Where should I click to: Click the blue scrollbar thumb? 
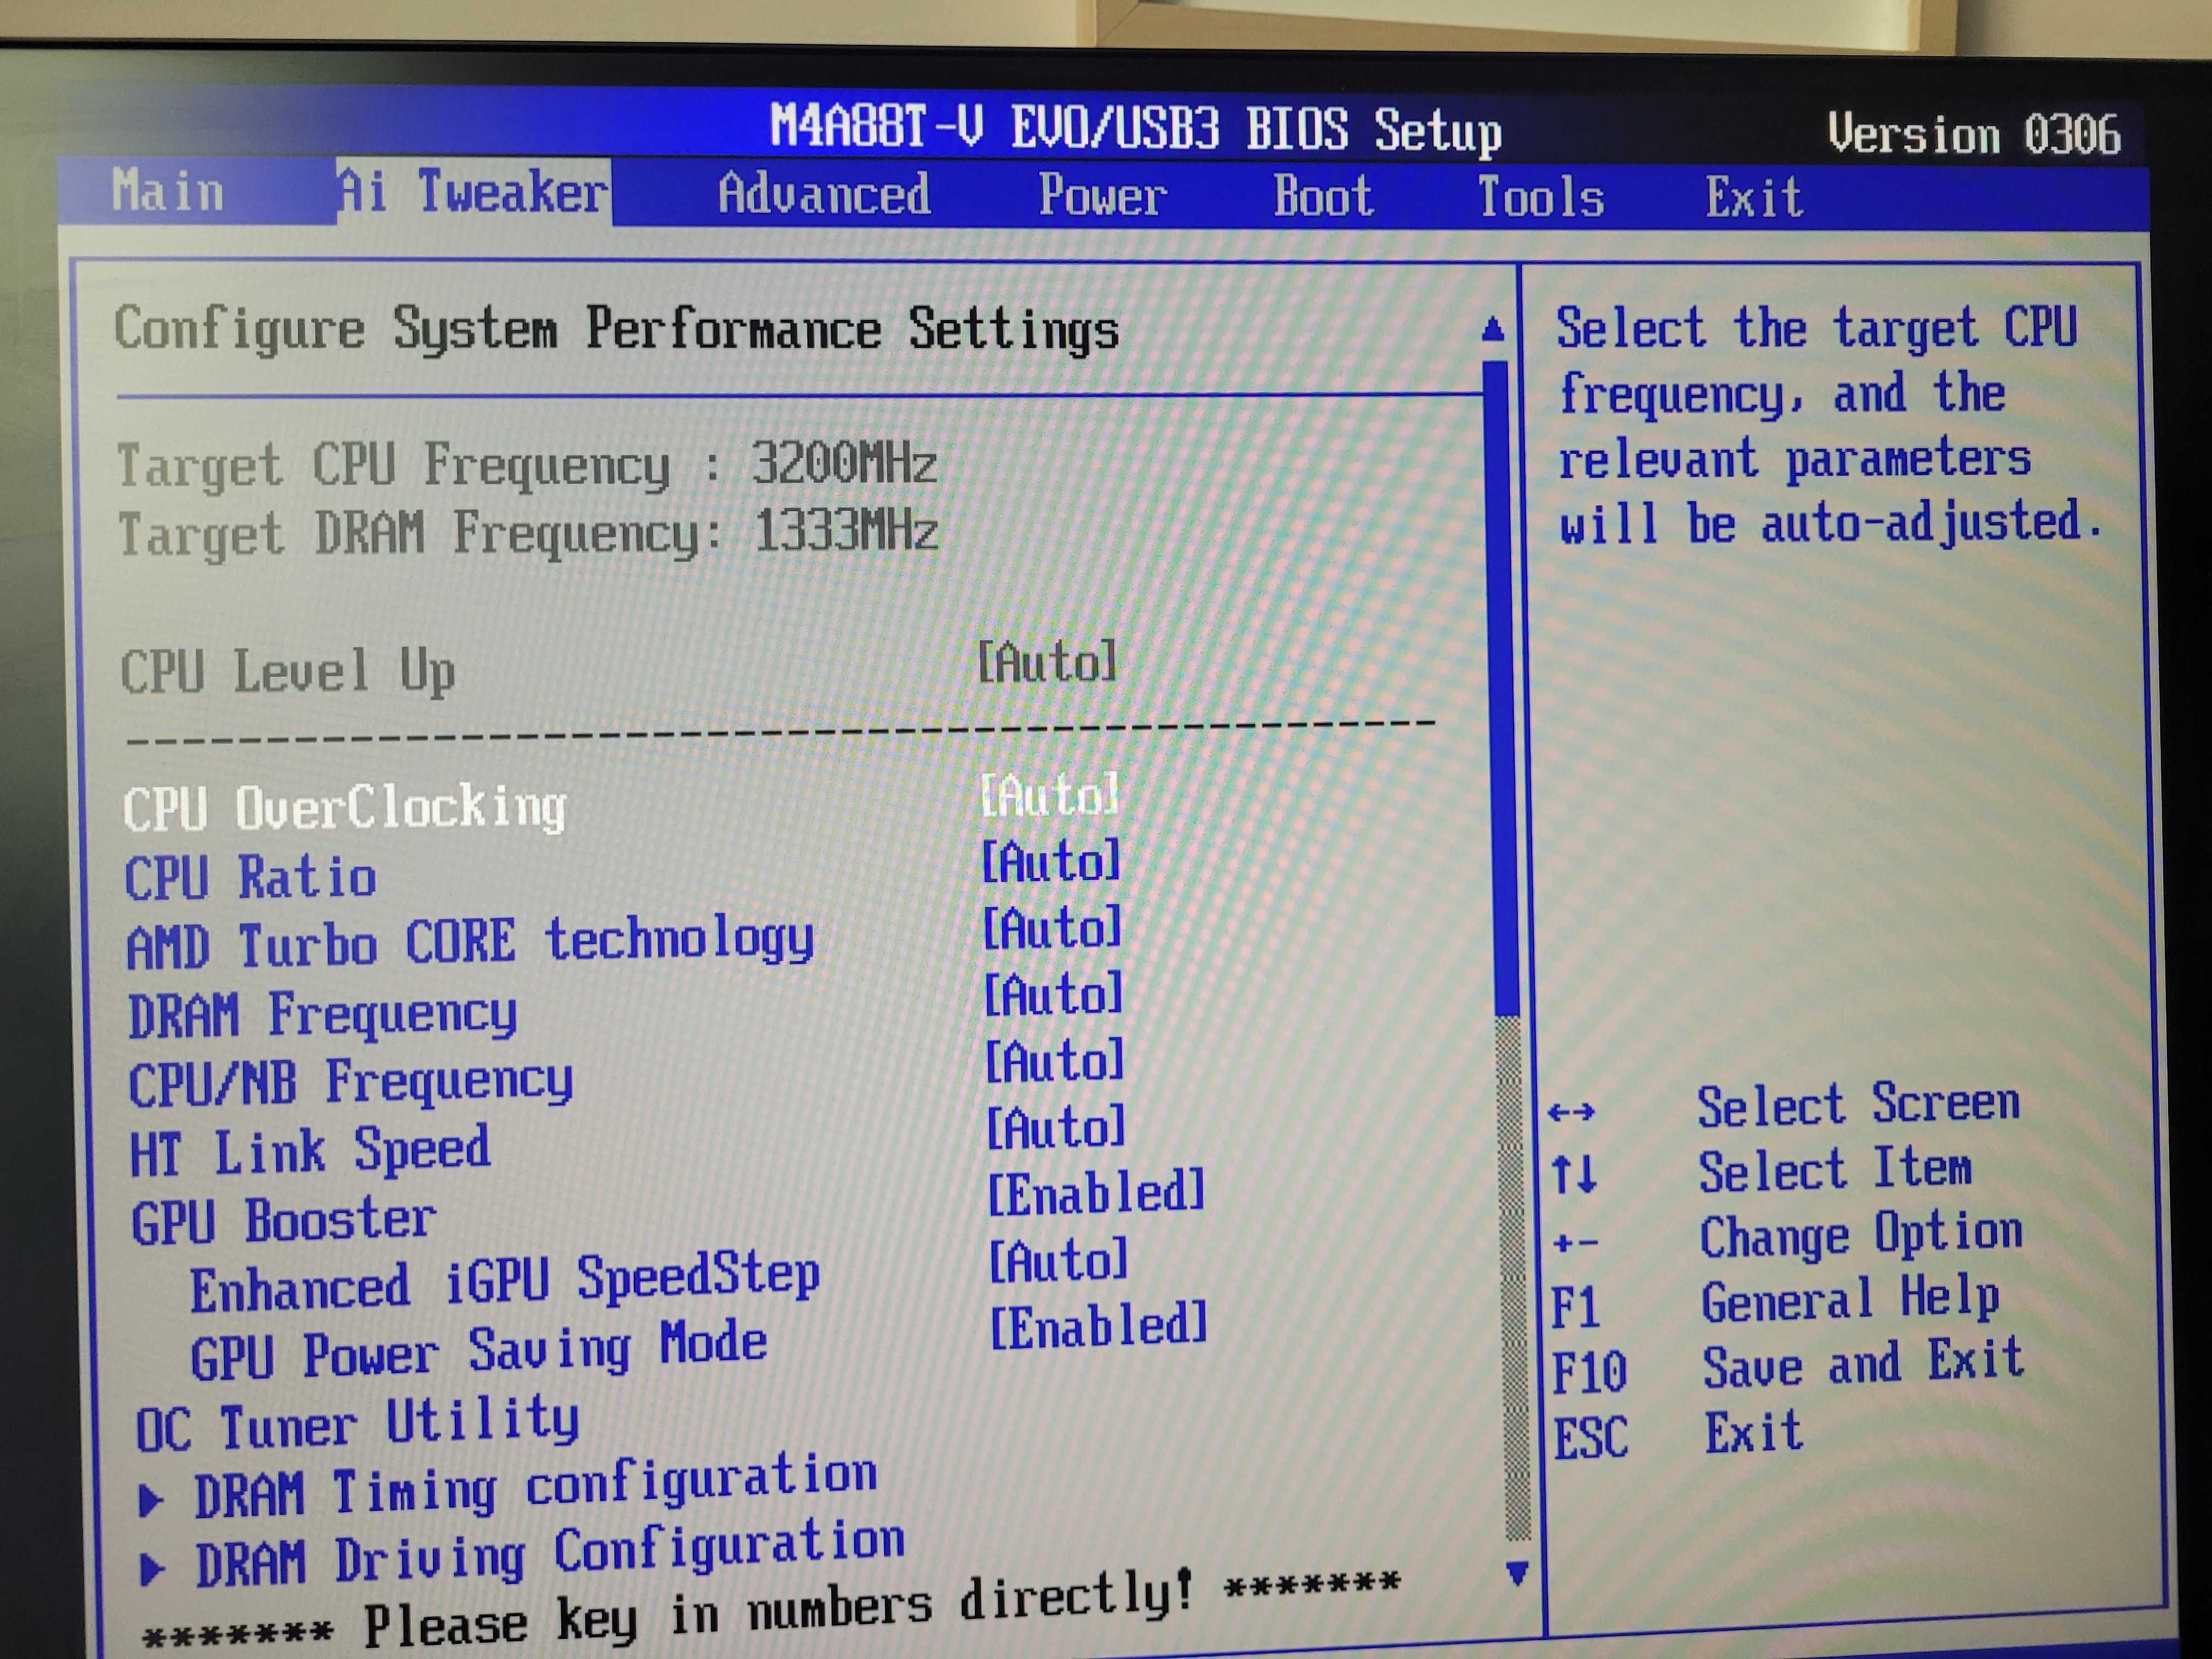(x=1500, y=688)
